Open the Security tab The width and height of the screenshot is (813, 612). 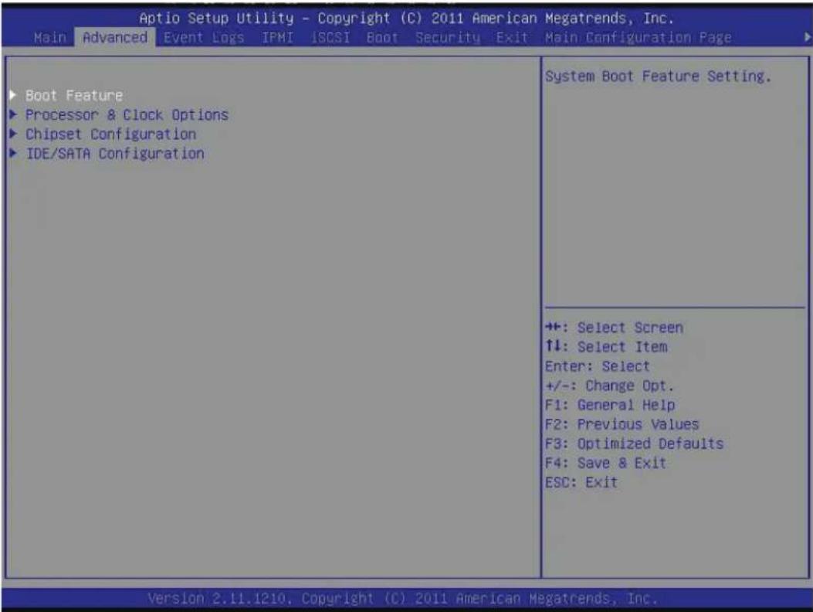[x=448, y=38]
